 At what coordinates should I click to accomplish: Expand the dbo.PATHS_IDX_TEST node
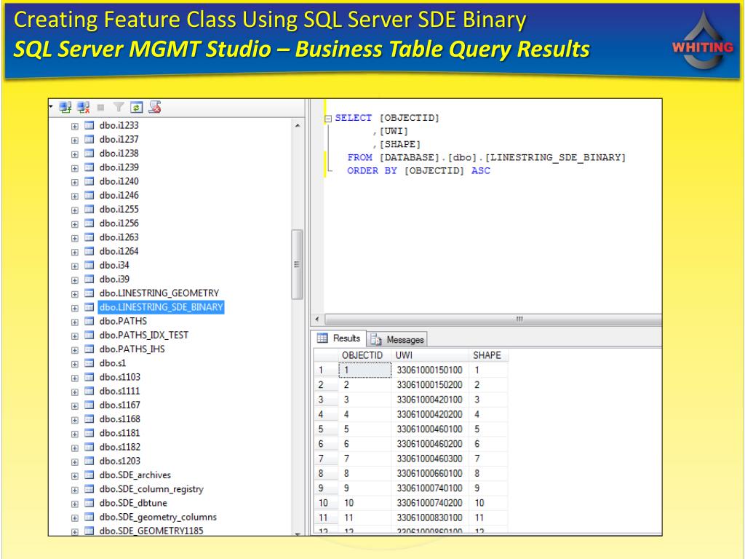[75, 336]
